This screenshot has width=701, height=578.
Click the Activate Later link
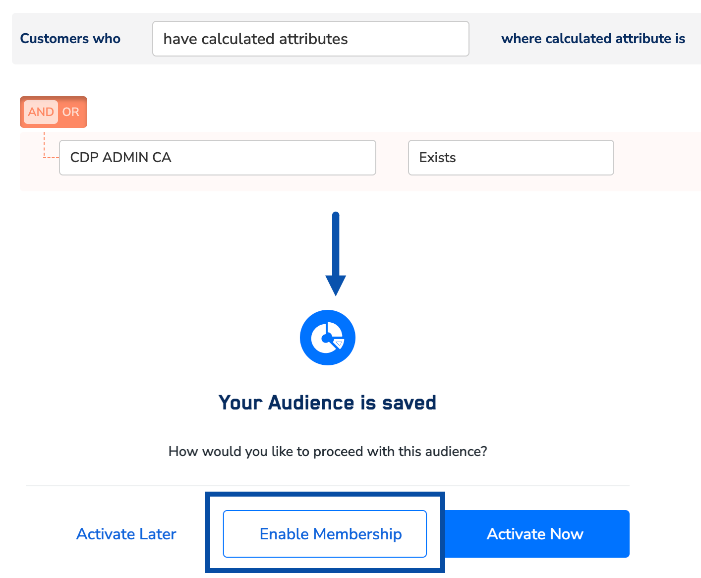tap(126, 534)
